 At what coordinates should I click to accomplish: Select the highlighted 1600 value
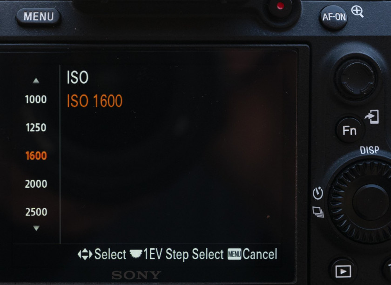[x=36, y=156]
